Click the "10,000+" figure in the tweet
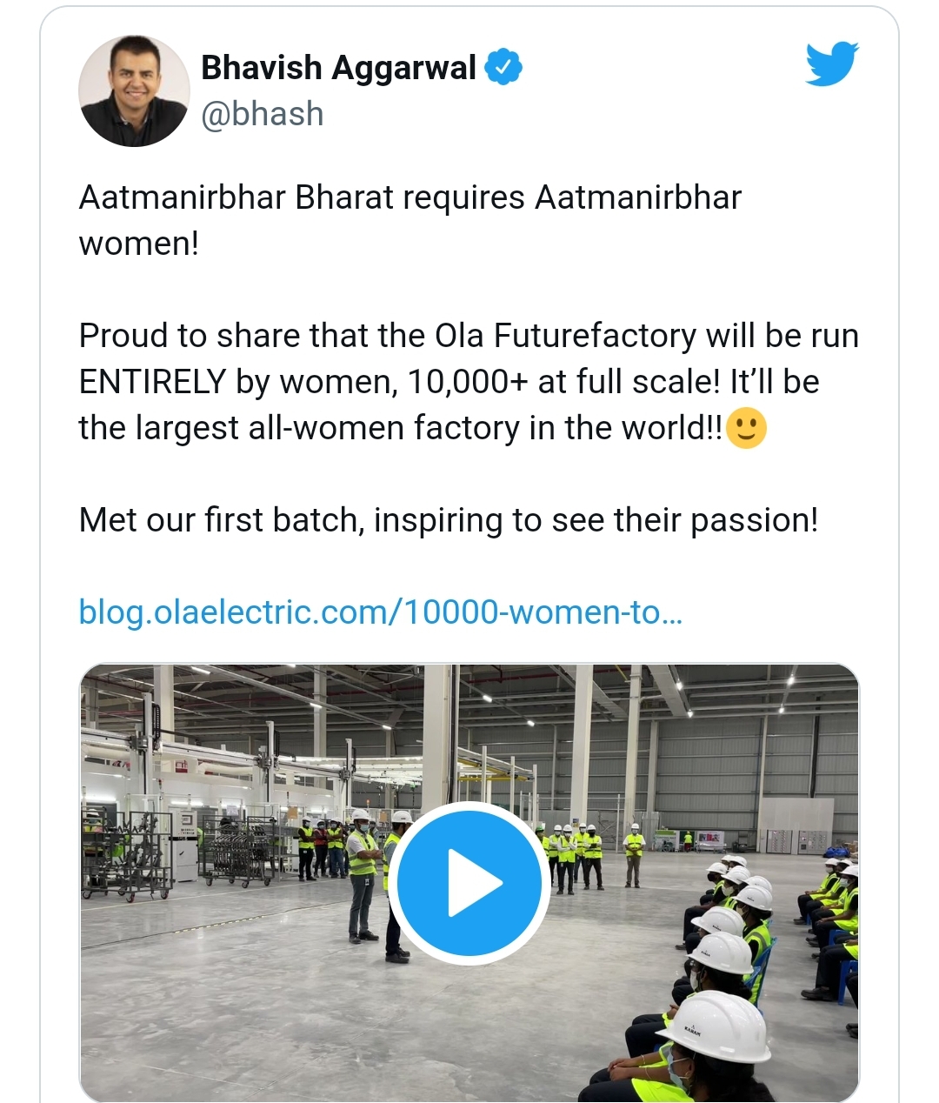Image resolution: width=939 pixels, height=1103 pixels. tap(468, 382)
